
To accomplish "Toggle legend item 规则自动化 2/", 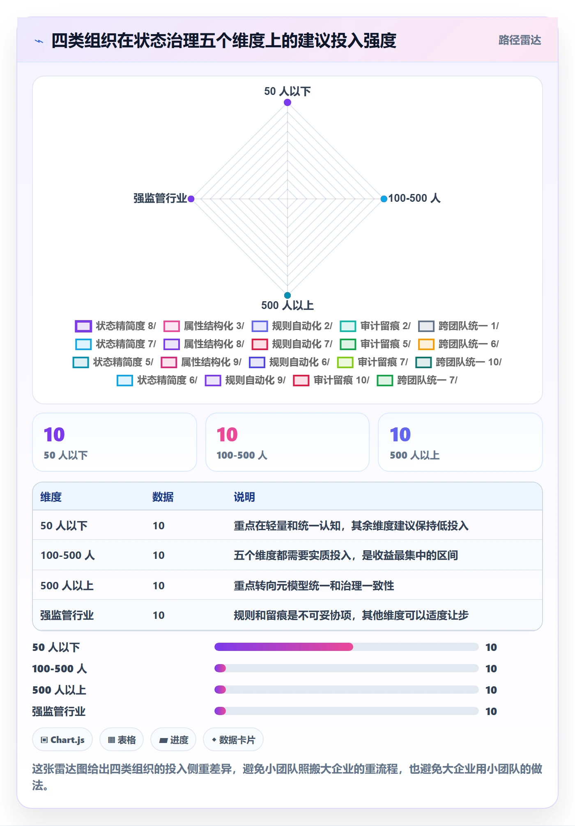I will click(292, 326).
